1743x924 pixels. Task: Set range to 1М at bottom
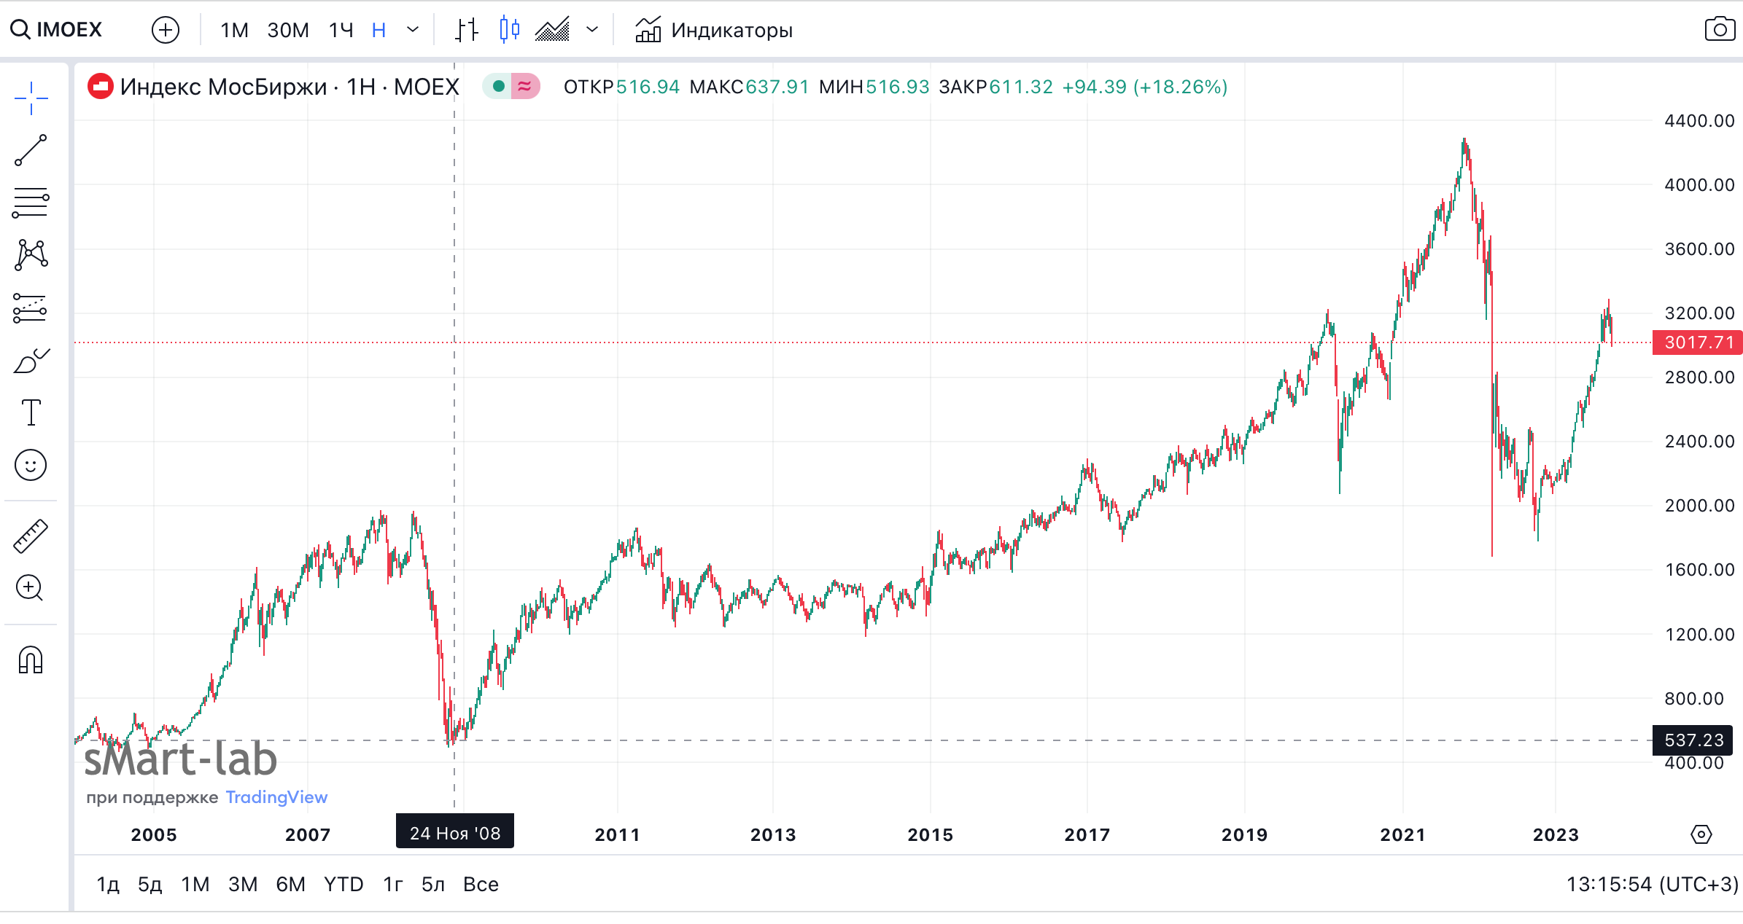point(195,884)
